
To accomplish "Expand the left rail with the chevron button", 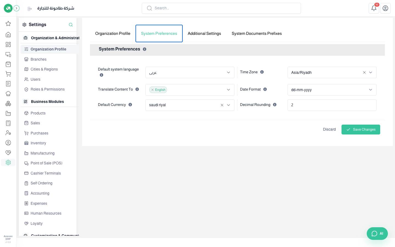I will [16, 8].
